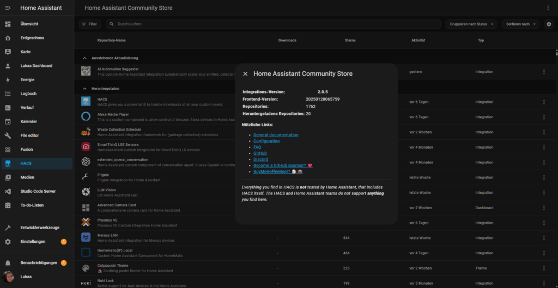Click the table settings gear icon
Screen dimensions: 558x288
pos(549,24)
